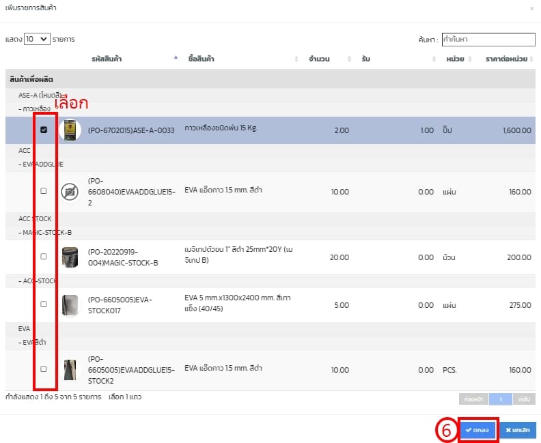This screenshot has height=443, width=541.
Task: Click EVA-STOCK017 product thumbnail
Action: 70,304
